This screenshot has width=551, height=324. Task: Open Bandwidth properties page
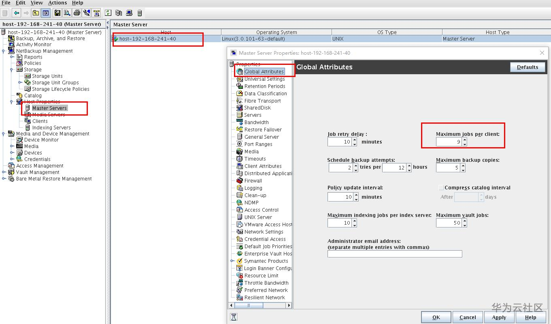click(256, 122)
